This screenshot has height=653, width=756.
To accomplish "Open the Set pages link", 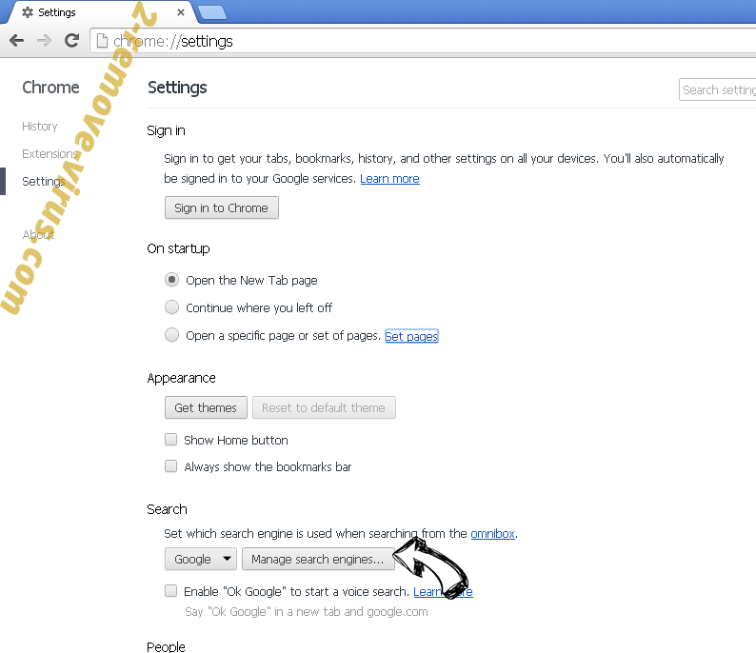I will click(x=411, y=336).
